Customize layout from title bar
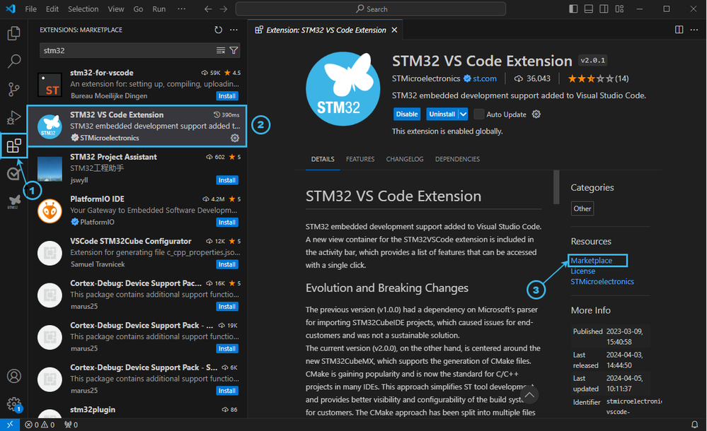This screenshot has height=431, width=707. pos(619,9)
